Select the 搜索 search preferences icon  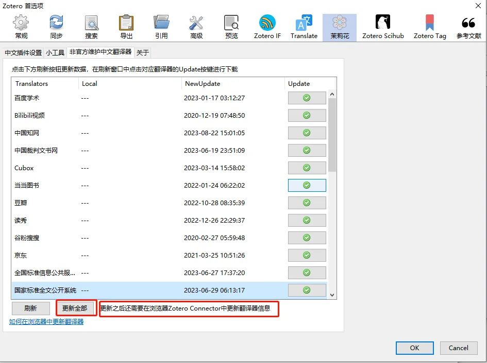91,27
